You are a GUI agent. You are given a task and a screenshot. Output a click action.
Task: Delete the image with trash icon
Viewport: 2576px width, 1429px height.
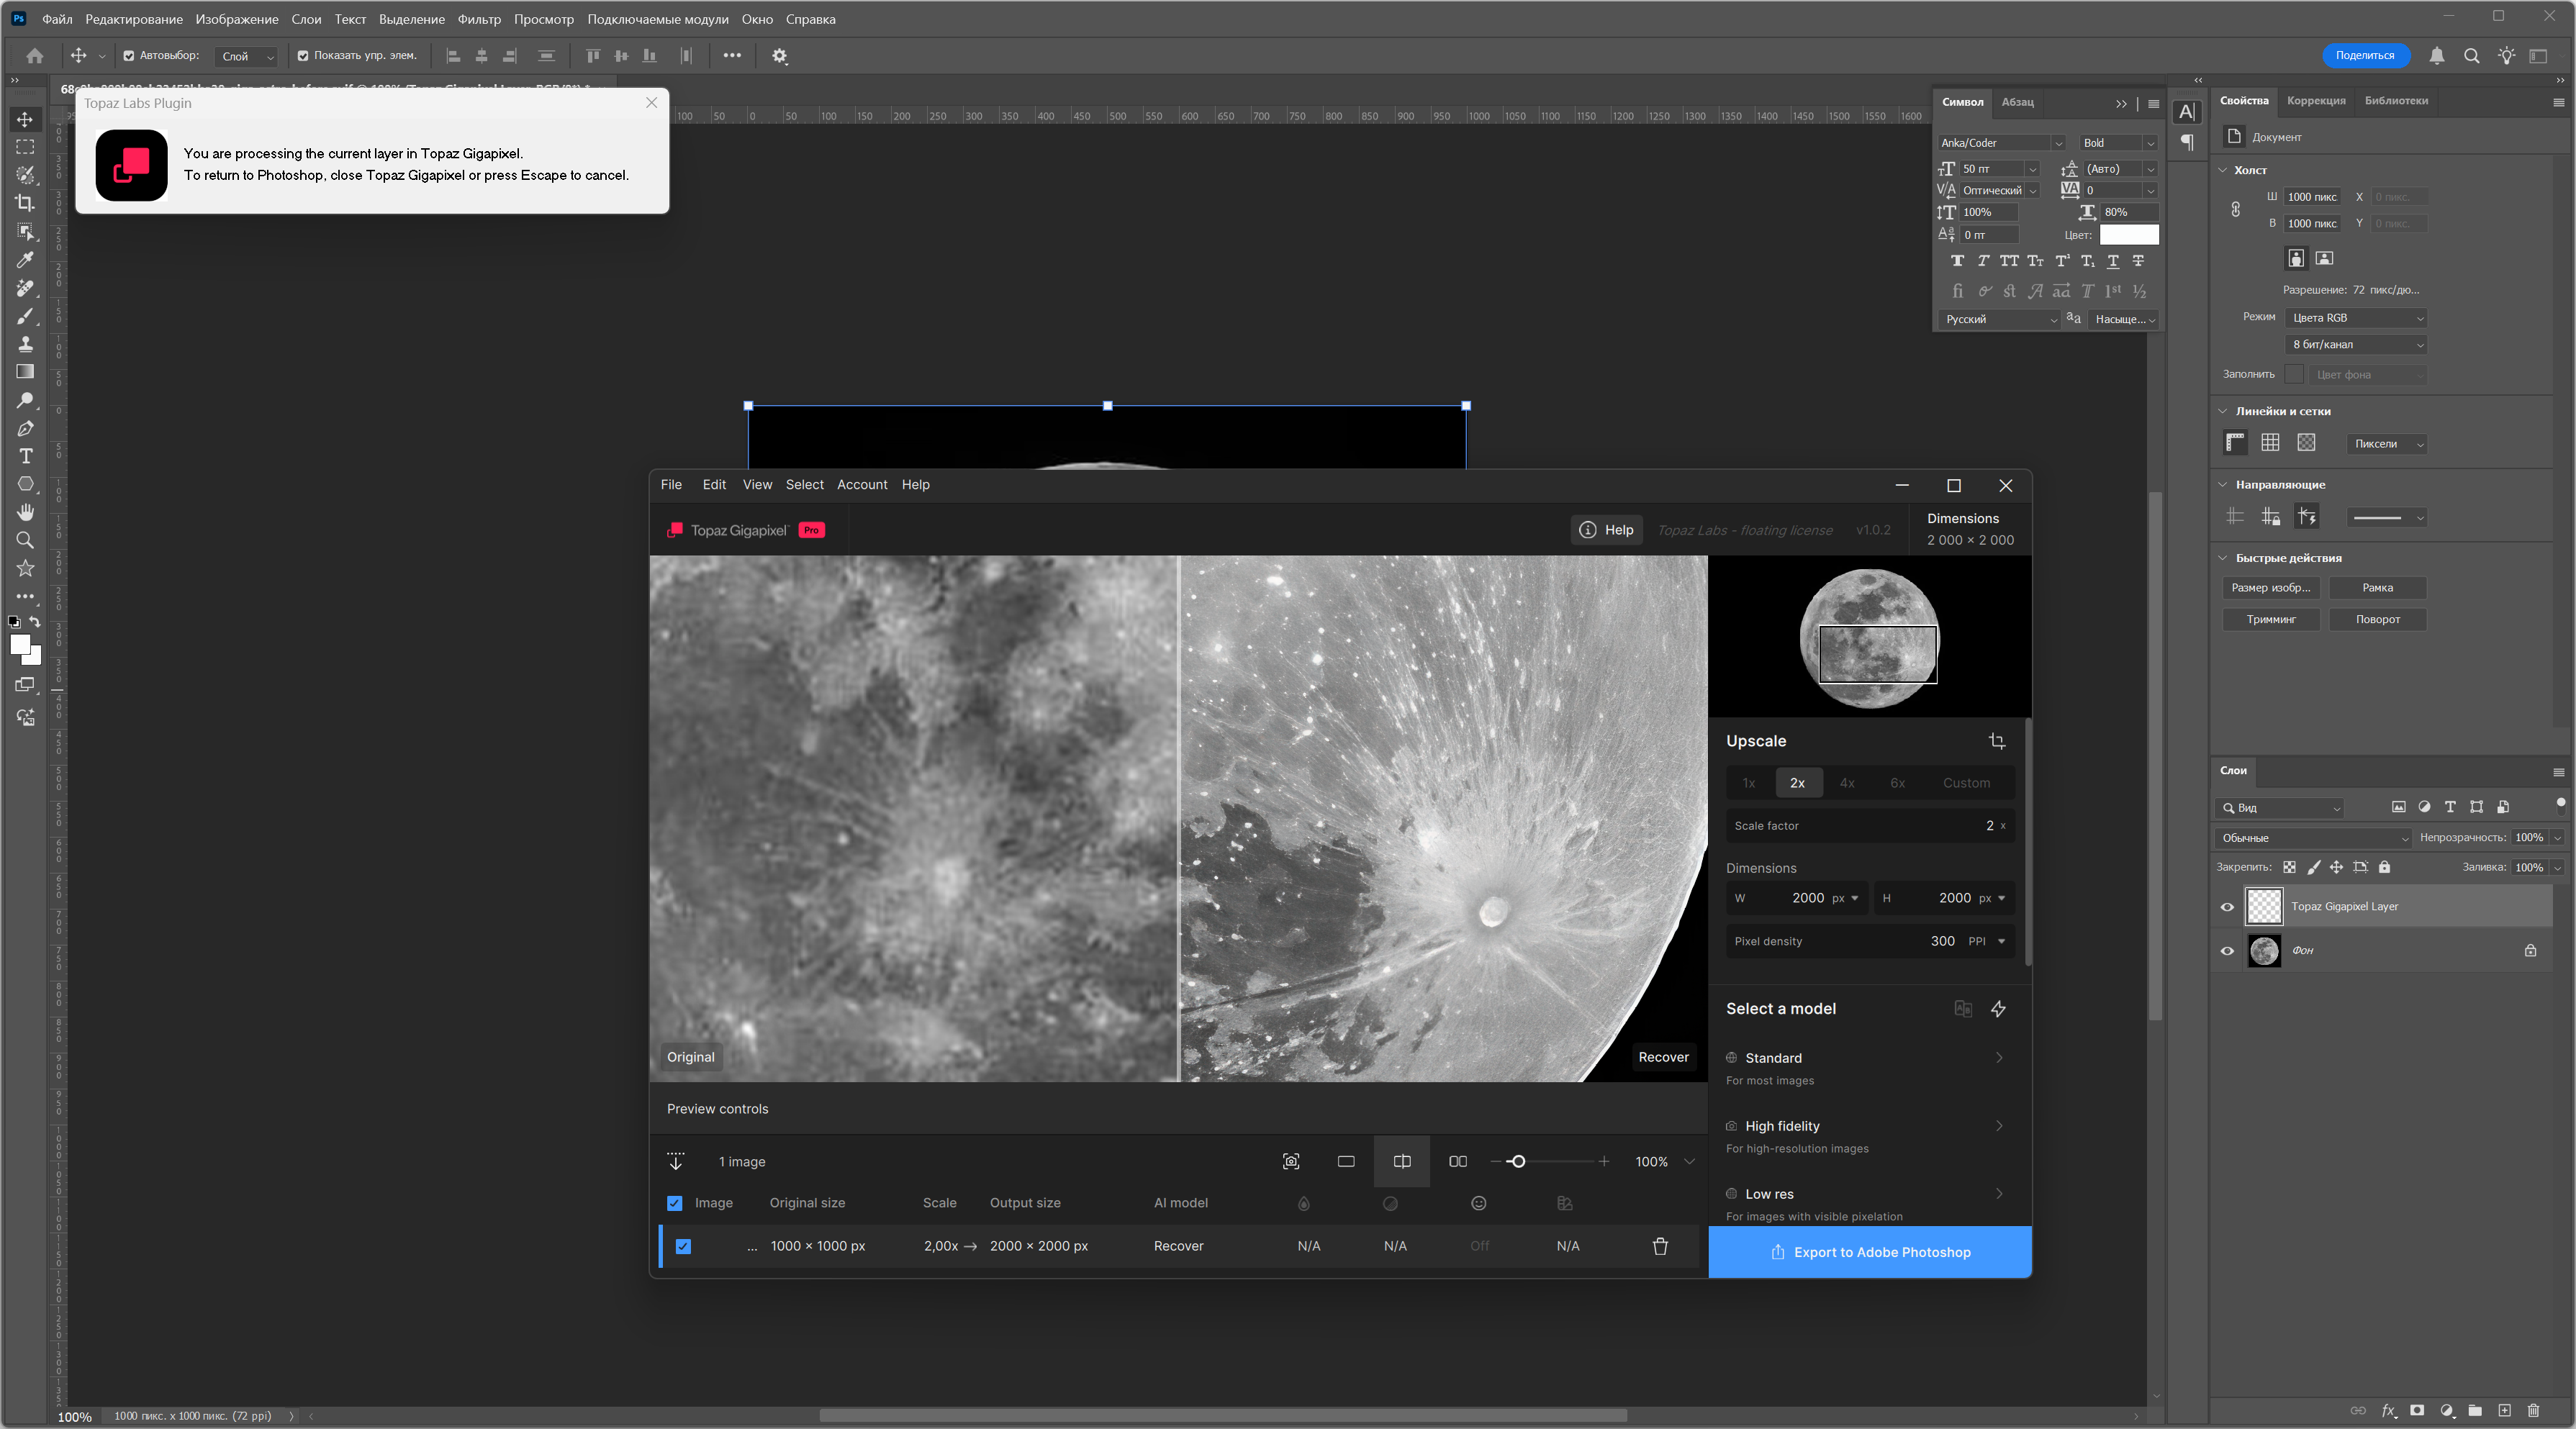1660,1246
